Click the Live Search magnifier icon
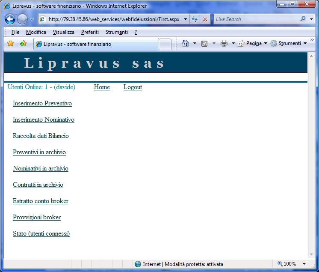Viewport: 319px width, 272px height. click(303, 19)
